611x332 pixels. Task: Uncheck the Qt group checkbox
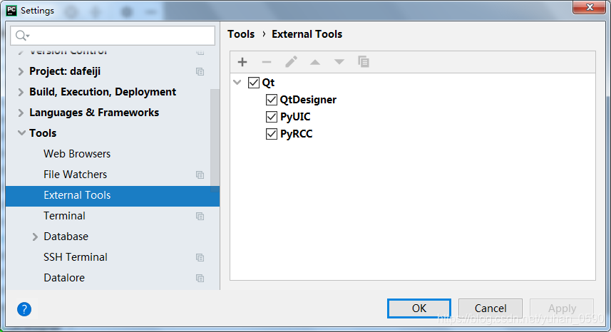pyautogui.click(x=254, y=83)
